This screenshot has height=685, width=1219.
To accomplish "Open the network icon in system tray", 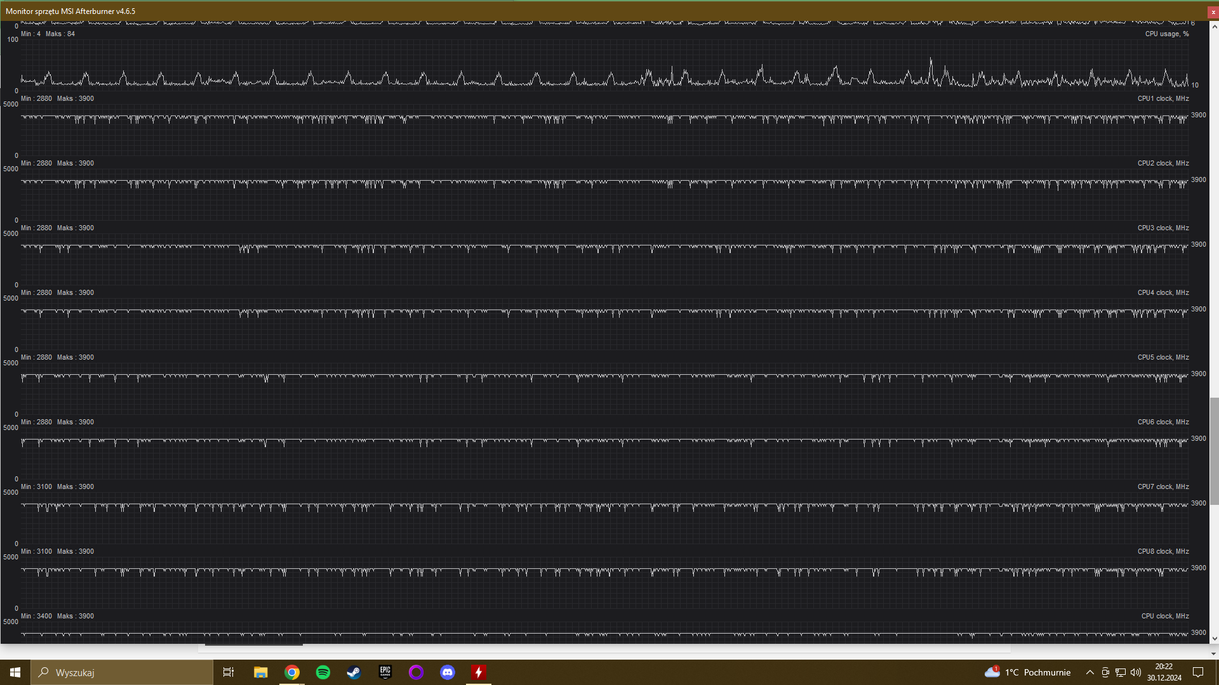I will click(x=1121, y=672).
